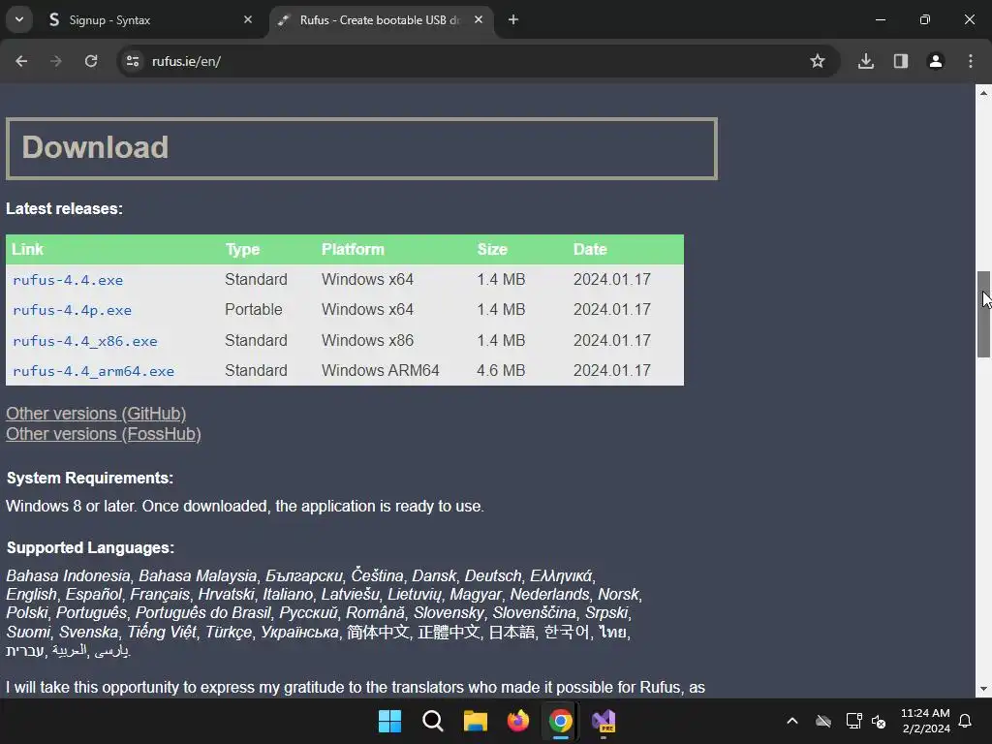
Task: Open File Explorer from taskbar
Action: [x=475, y=721]
